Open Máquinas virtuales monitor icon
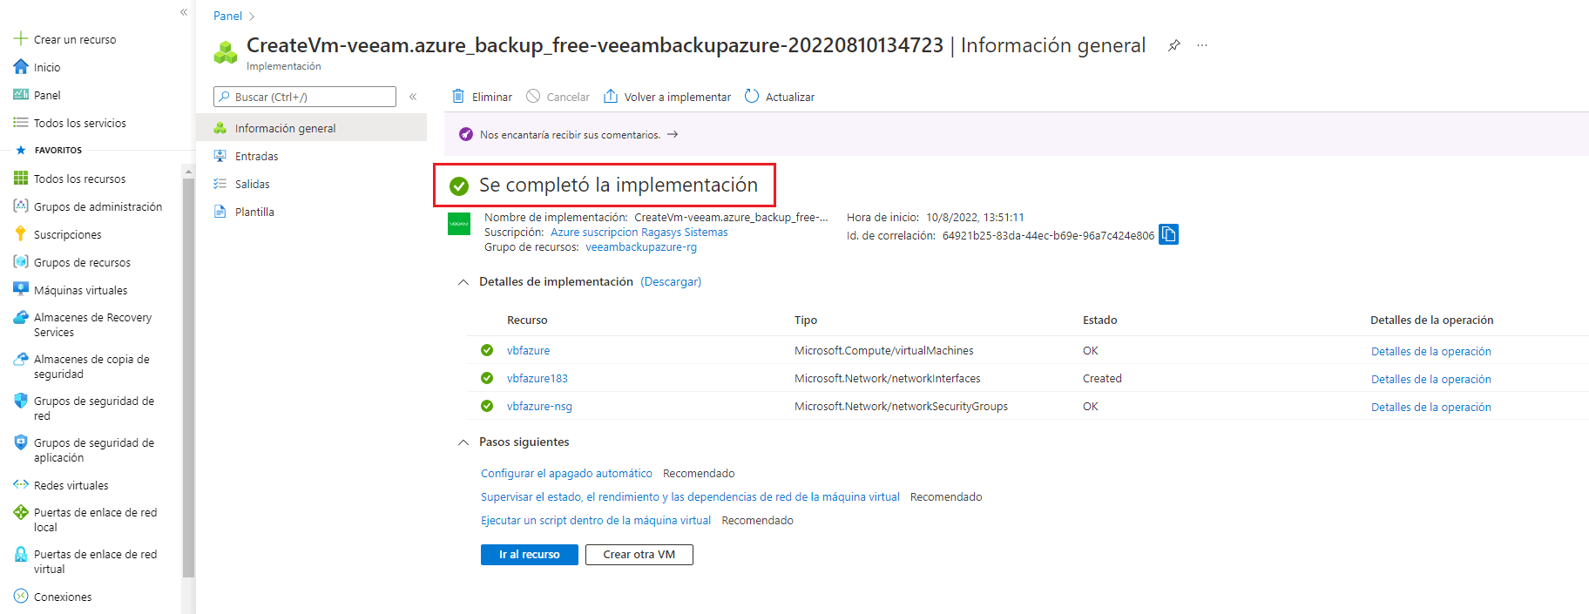 21,289
